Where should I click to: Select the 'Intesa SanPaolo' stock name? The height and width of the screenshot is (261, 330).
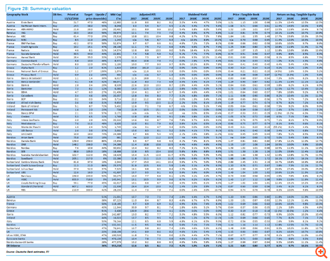tap(30, 120)
